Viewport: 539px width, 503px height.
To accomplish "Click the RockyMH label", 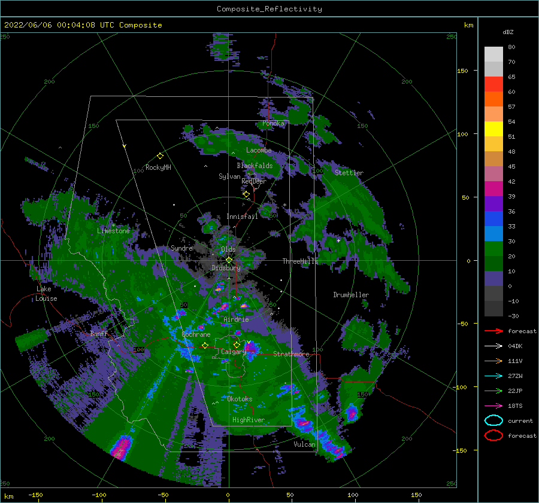I will (x=158, y=167).
